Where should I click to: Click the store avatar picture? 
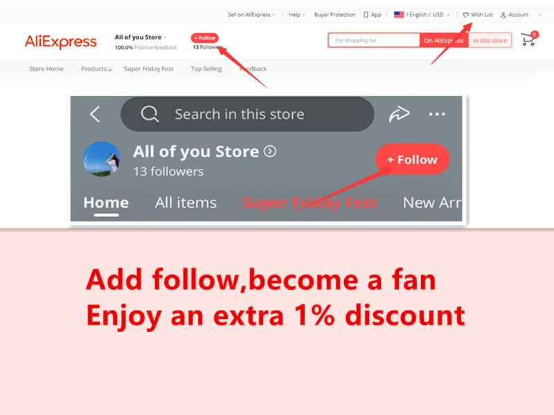(102, 159)
